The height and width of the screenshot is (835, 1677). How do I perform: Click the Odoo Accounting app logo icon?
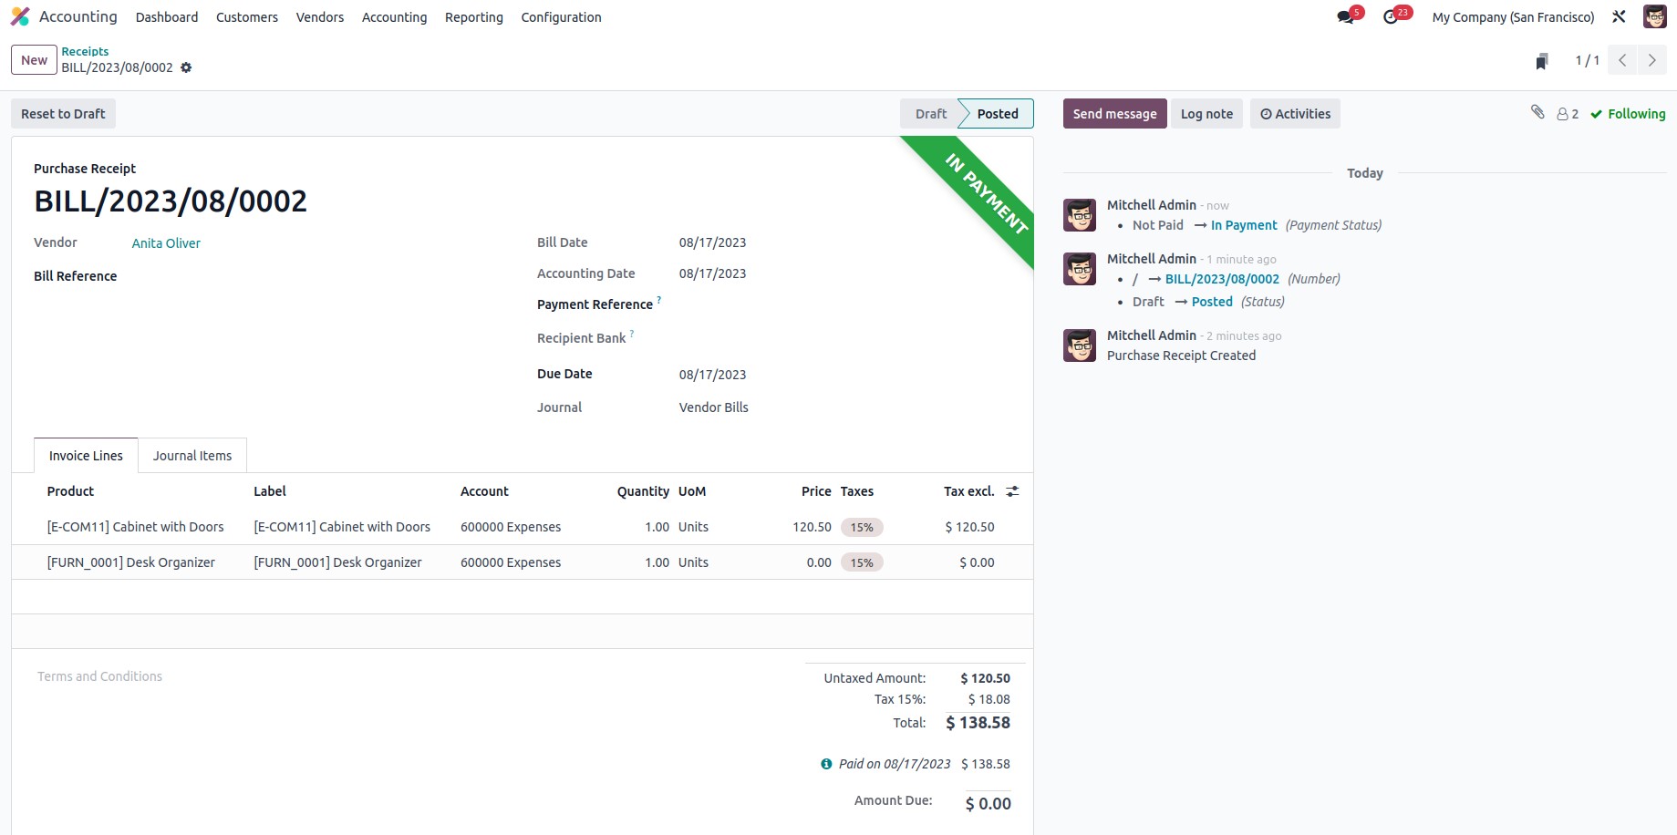20,16
